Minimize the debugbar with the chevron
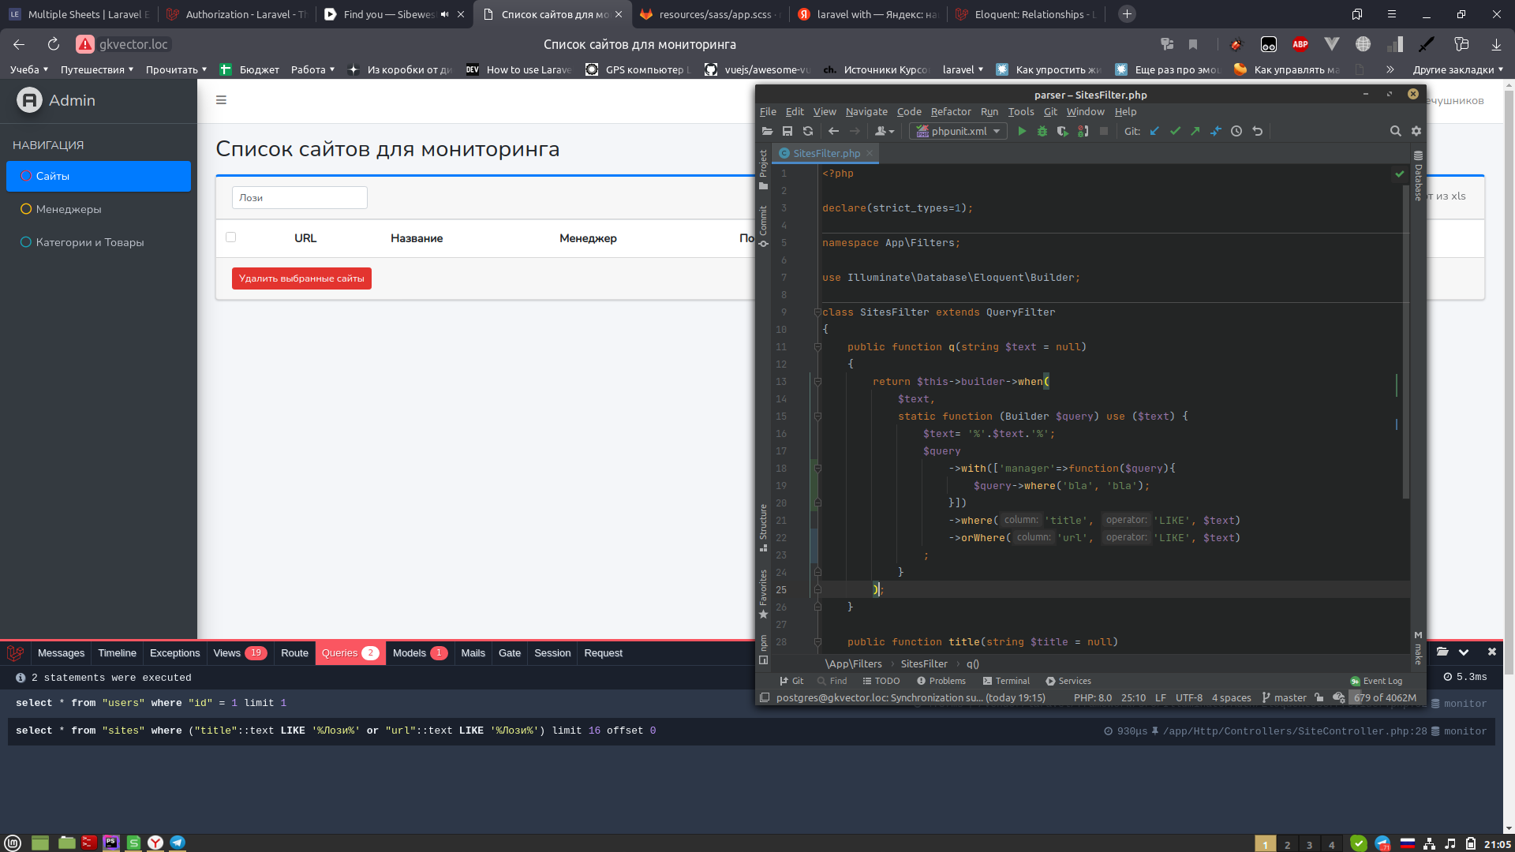 1464,652
